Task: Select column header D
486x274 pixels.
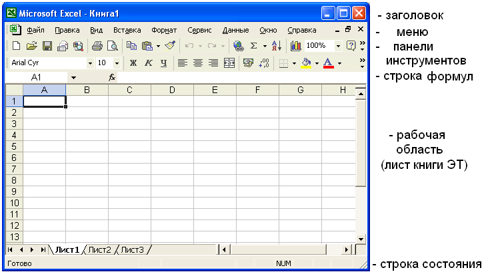Action: click(172, 90)
